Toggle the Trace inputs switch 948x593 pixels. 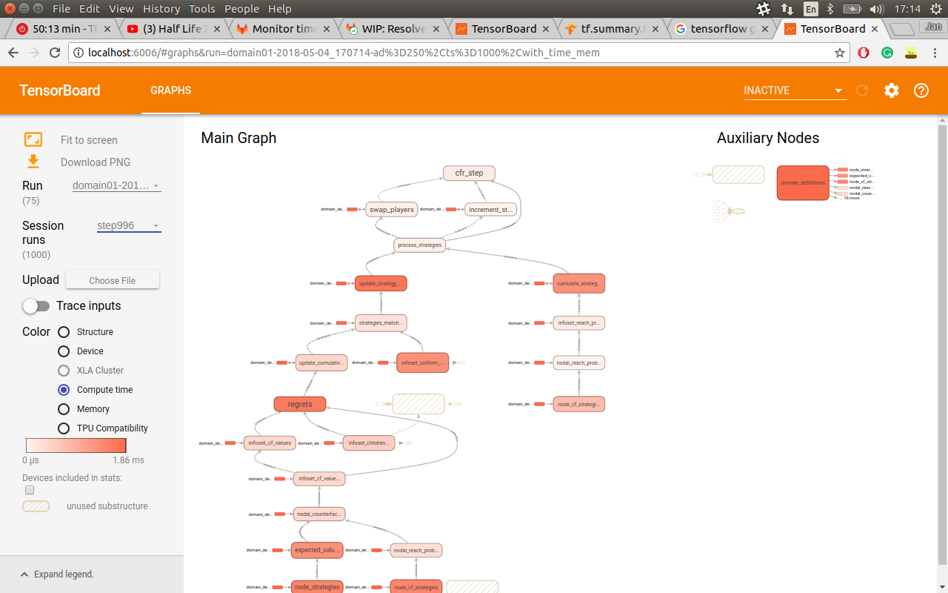click(36, 306)
